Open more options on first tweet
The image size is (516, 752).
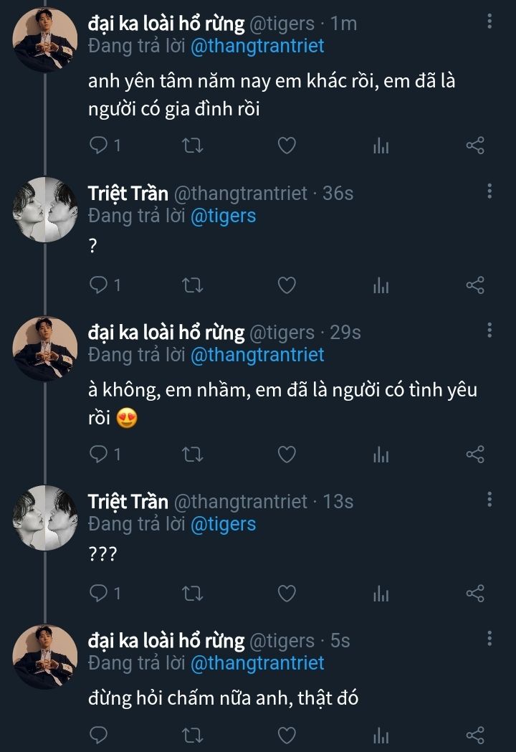pos(489,22)
